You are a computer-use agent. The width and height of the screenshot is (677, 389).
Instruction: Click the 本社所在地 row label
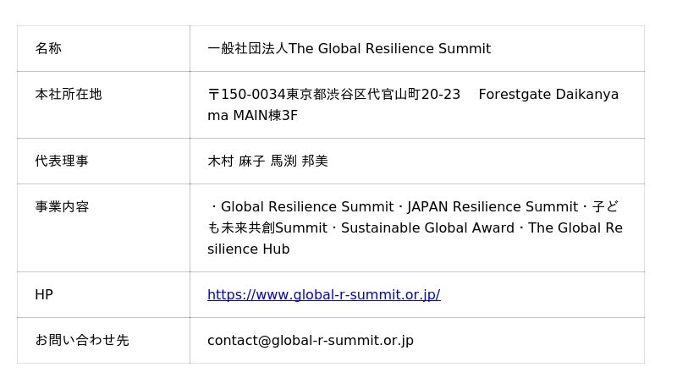pos(69,94)
